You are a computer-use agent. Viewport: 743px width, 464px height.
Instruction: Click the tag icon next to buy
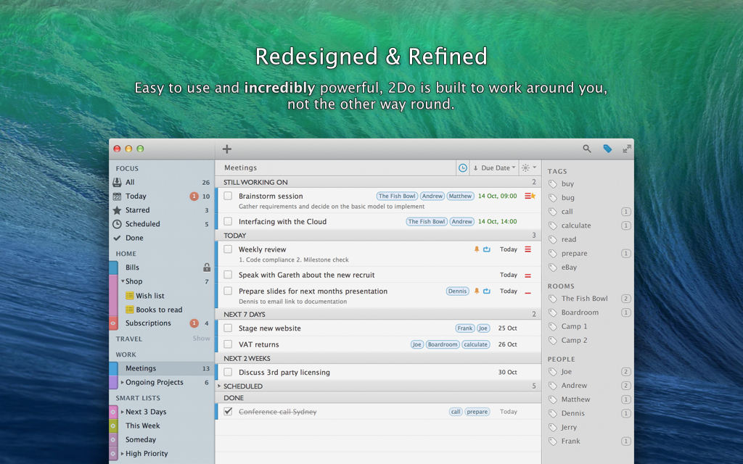(552, 184)
